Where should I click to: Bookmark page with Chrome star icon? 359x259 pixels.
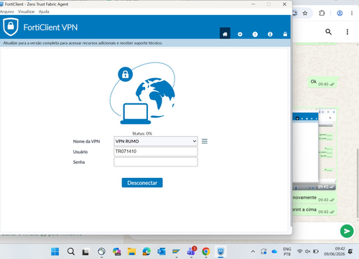click(304, 14)
